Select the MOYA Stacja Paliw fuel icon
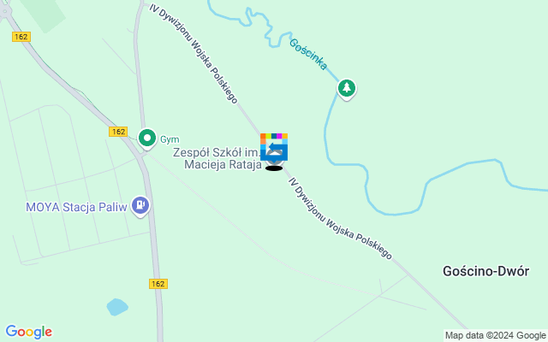Image resolution: width=548 pixels, height=342 pixels. coord(140,206)
